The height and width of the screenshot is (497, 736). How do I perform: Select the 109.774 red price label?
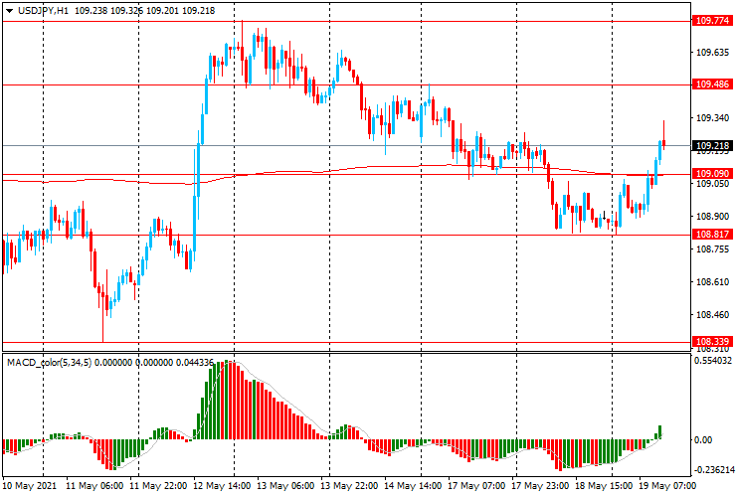(712, 20)
